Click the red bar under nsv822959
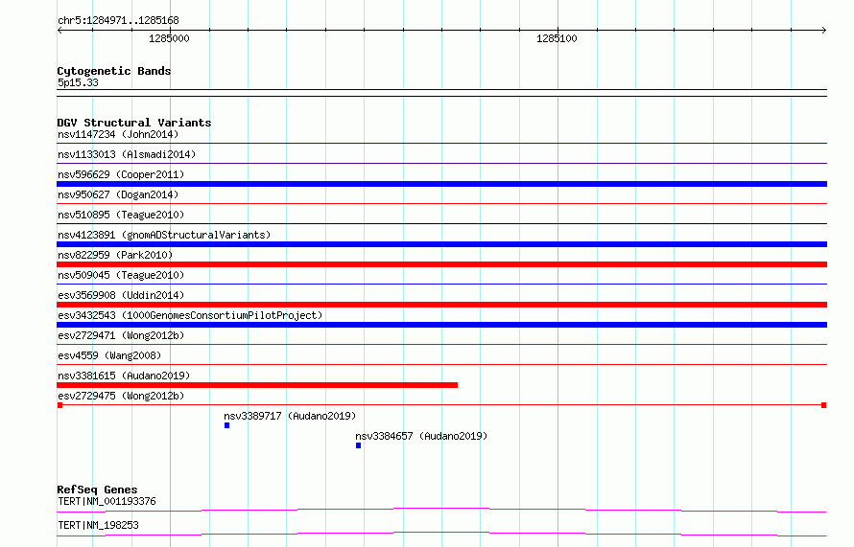Viewport: 854px width, 547px height. pyautogui.click(x=441, y=264)
